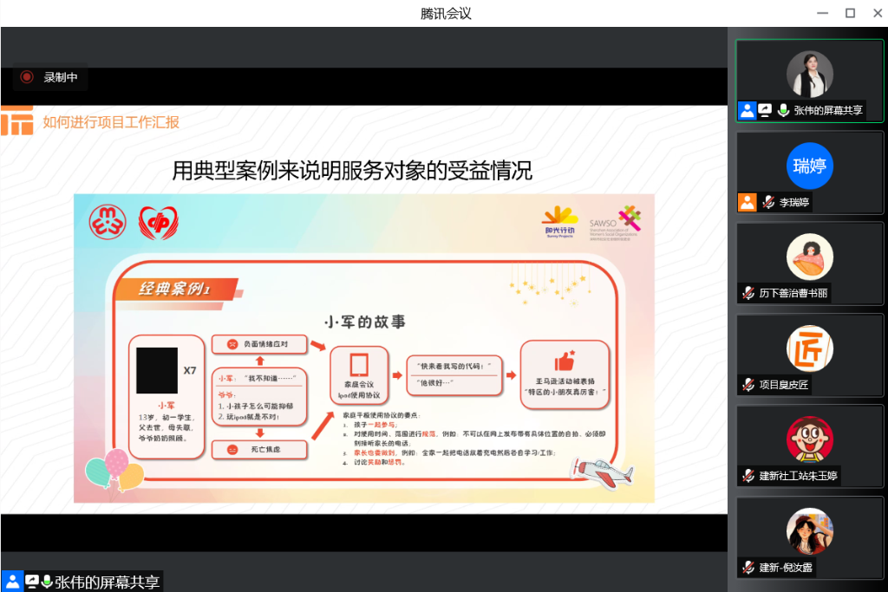The height and width of the screenshot is (592, 888).
Task: Click 建新社工站朱玉婷's muted microphone icon
Action: point(748,476)
